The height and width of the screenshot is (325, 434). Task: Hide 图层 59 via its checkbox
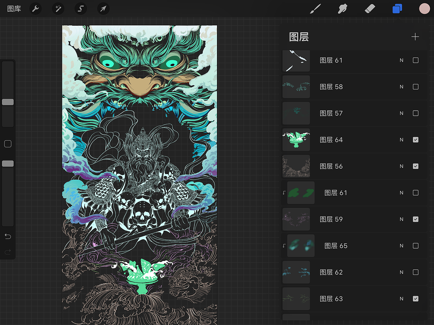point(416,219)
